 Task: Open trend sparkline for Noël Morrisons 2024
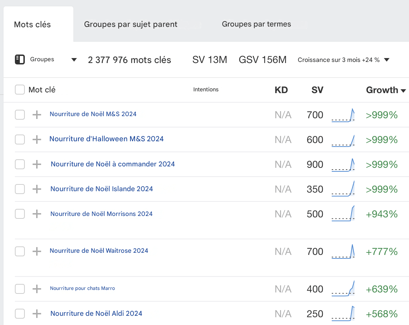point(343,214)
